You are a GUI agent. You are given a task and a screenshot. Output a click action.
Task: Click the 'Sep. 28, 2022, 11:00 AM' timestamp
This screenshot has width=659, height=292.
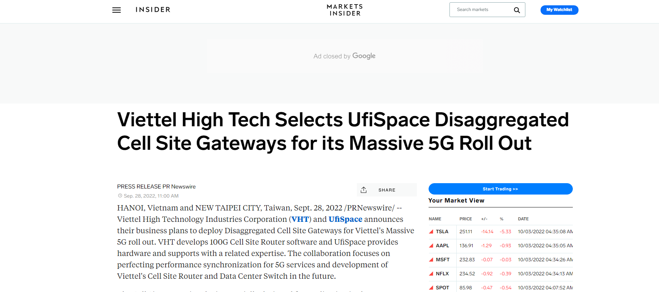[x=151, y=196]
